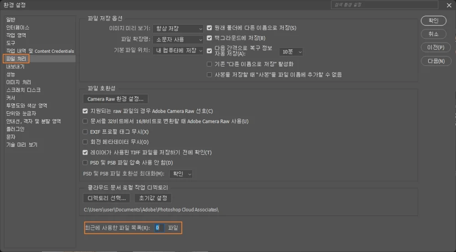Open 성능 preferences category

pos(11,74)
